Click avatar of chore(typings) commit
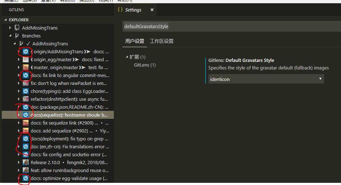Viewport: 341px width, 185px height. tap(26, 91)
